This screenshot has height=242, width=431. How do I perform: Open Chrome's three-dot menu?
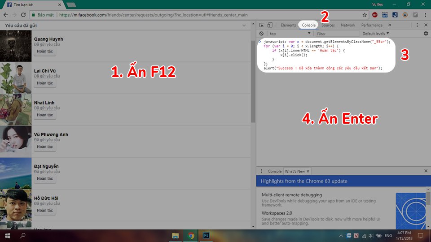425,15
